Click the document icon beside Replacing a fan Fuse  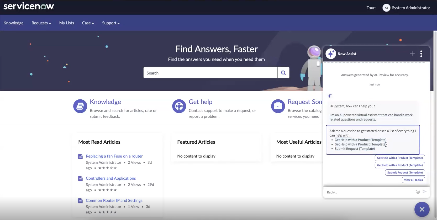tap(81, 157)
